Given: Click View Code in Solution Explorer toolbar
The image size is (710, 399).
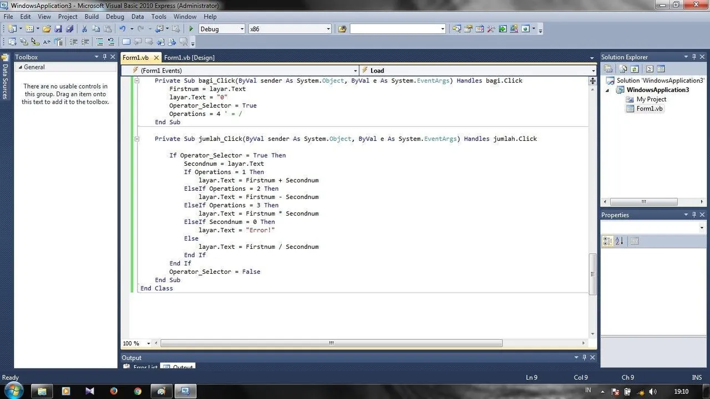Looking at the screenshot, I should click(x=650, y=69).
